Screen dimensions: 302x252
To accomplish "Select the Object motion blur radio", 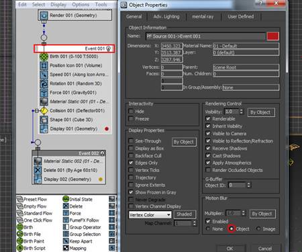I will point(232,228).
